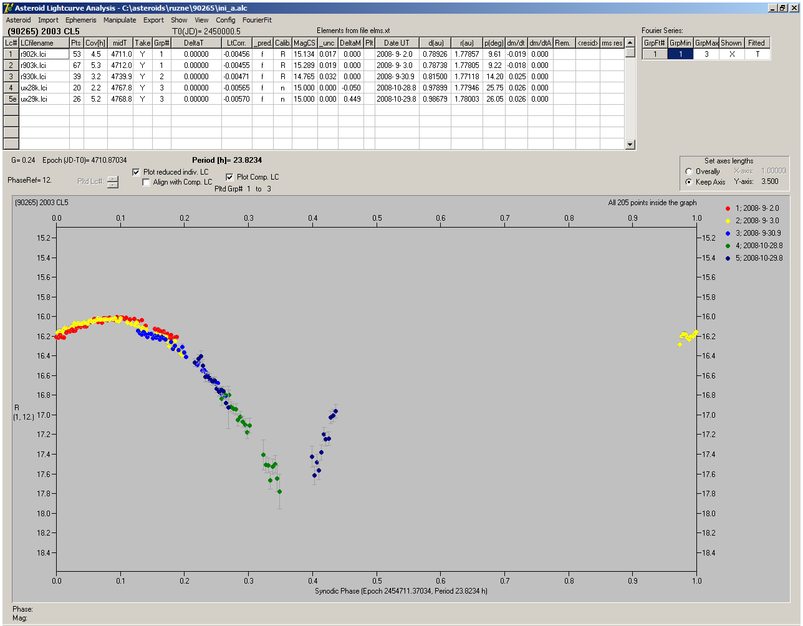803x626 pixels.
Task: Enable Align with Comp. LC checkbox
Action: tap(147, 182)
